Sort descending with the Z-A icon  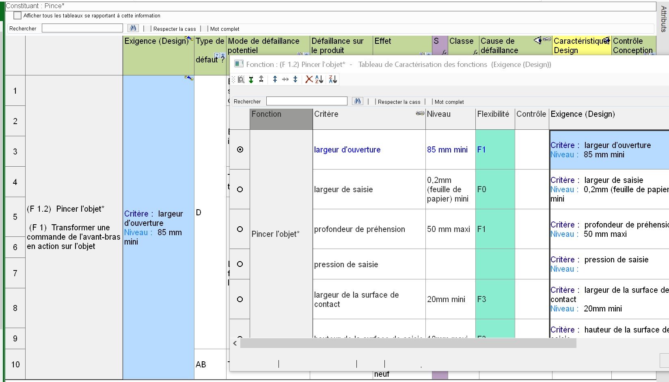pyautogui.click(x=333, y=79)
